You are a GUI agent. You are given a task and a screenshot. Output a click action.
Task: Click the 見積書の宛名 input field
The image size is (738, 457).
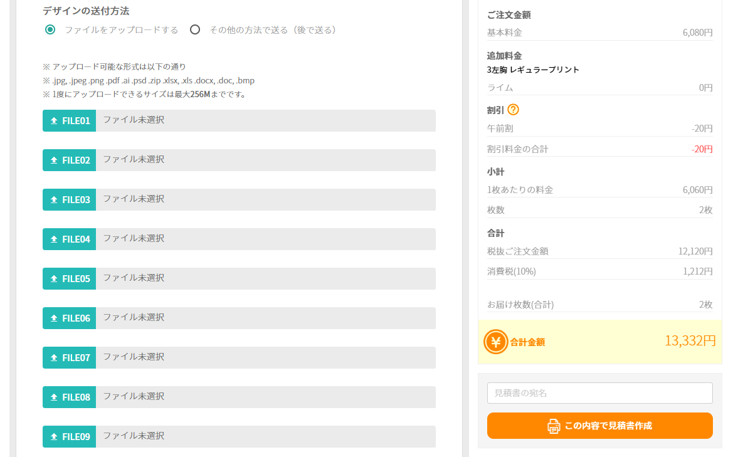tap(599, 393)
